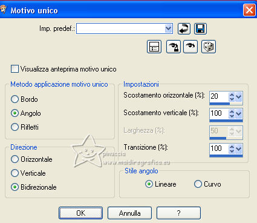Select the Angolo radio button
Viewport: 257px width, 223px height.
click(15, 113)
